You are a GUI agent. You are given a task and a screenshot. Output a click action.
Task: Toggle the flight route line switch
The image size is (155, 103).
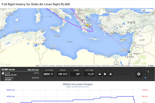click(147, 74)
